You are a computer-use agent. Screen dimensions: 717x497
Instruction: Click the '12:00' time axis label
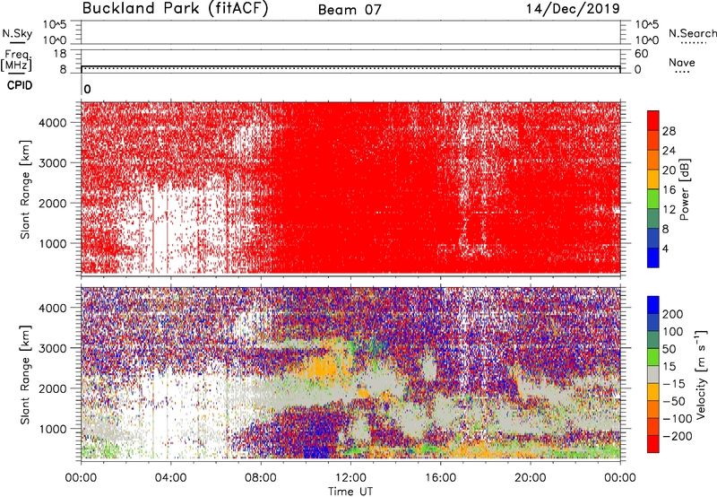(x=350, y=477)
